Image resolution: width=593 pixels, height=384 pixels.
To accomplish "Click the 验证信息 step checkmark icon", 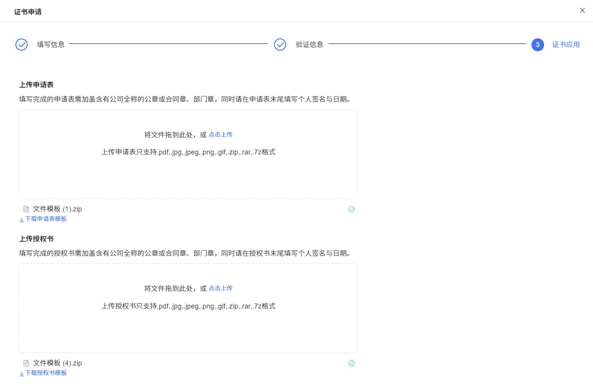I will 280,44.
